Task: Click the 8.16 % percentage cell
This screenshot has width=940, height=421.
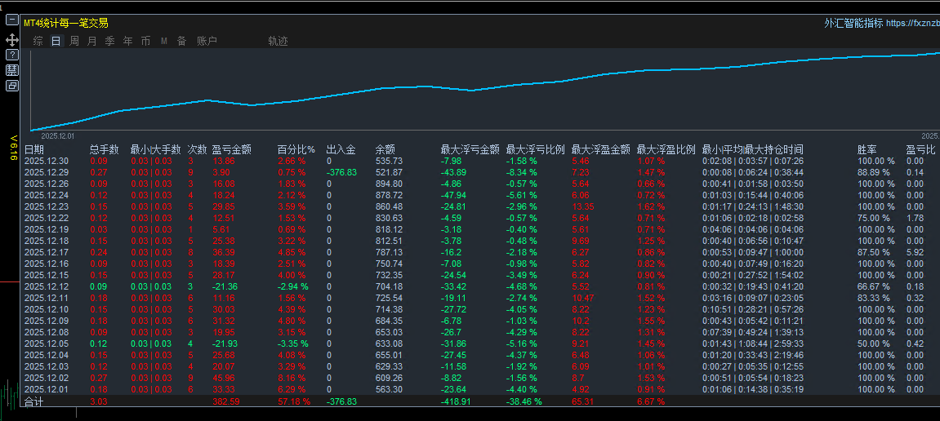Action: pyautogui.click(x=292, y=378)
